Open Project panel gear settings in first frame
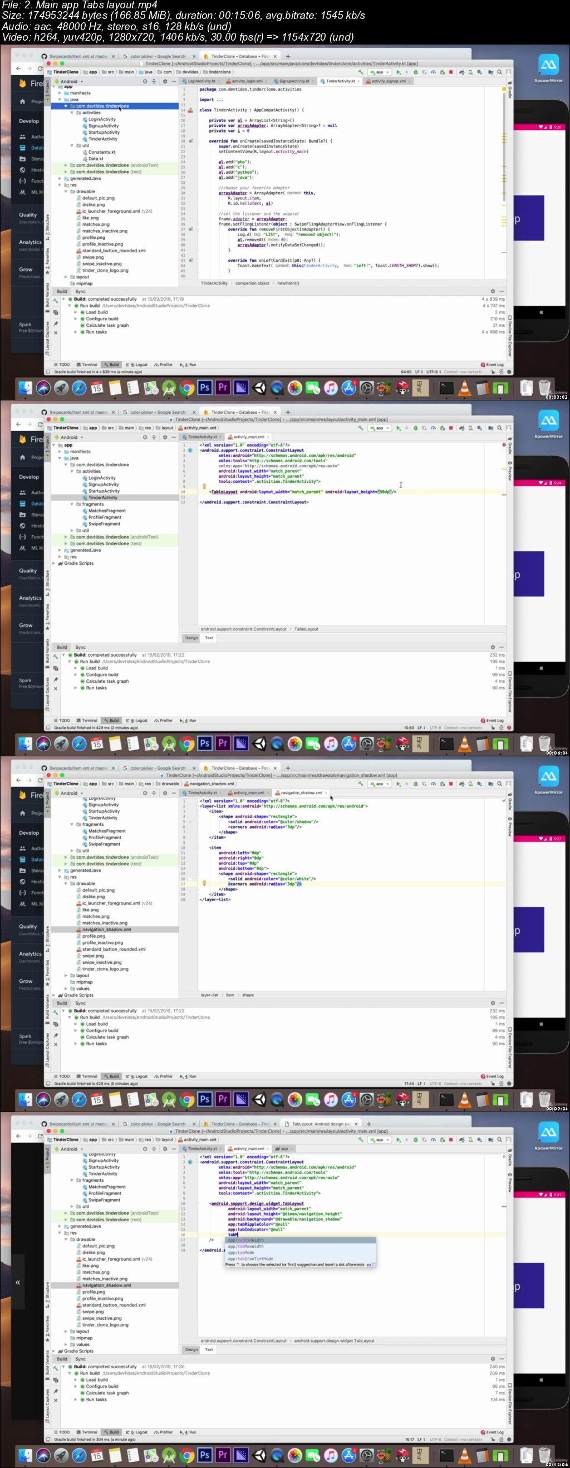 click(165, 81)
